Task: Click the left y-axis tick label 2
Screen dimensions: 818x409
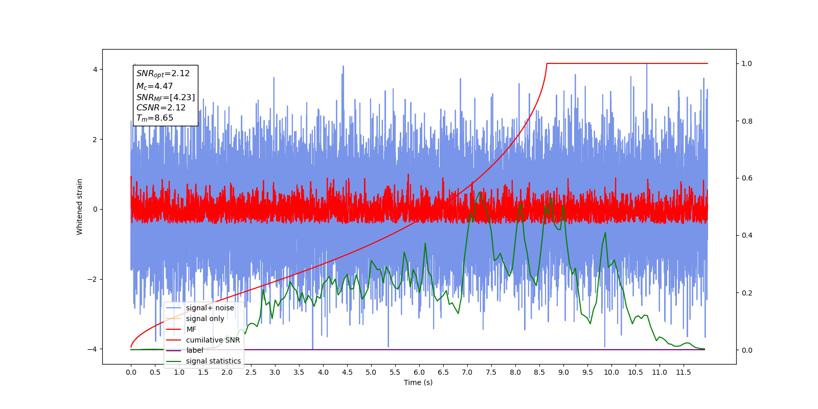Action: click(x=95, y=140)
